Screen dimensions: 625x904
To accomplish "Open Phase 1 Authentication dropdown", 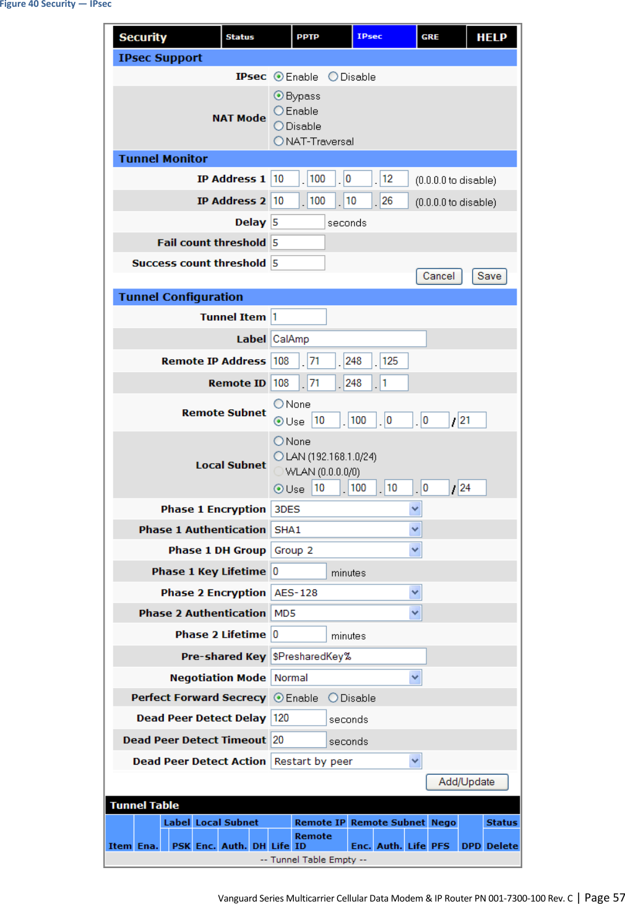I will pos(347,529).
